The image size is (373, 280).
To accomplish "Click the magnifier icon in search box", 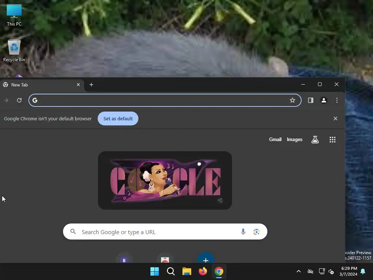I will point(73,232).
